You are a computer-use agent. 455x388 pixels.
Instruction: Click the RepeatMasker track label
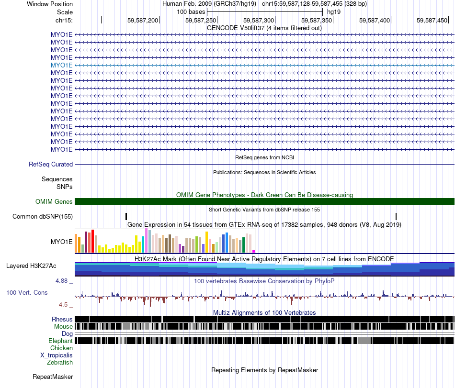pyautogui.click(x=53, y=377)
